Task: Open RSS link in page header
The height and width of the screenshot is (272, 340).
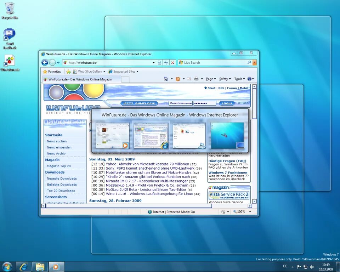Action: [221, 88]
